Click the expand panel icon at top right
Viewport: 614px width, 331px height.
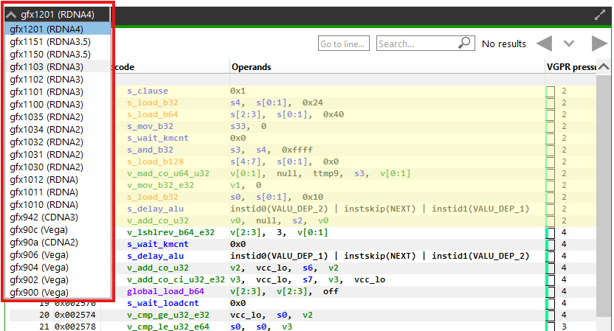point(600,15)
